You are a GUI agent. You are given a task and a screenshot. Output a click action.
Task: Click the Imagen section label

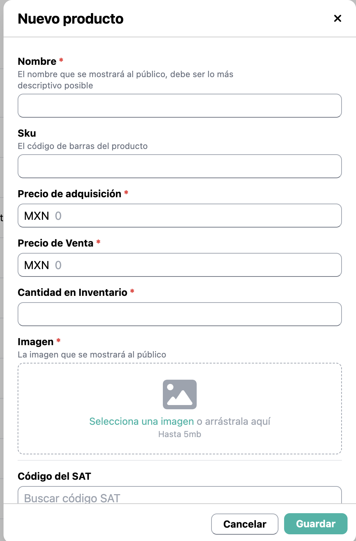(x=36, y=342)
